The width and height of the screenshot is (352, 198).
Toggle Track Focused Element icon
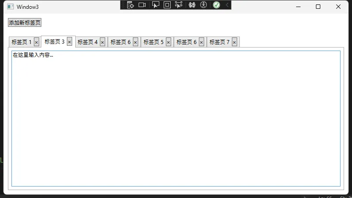click(179, 5)
